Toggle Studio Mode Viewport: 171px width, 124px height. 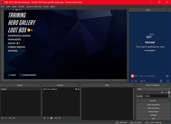click(x=153, y=112)
